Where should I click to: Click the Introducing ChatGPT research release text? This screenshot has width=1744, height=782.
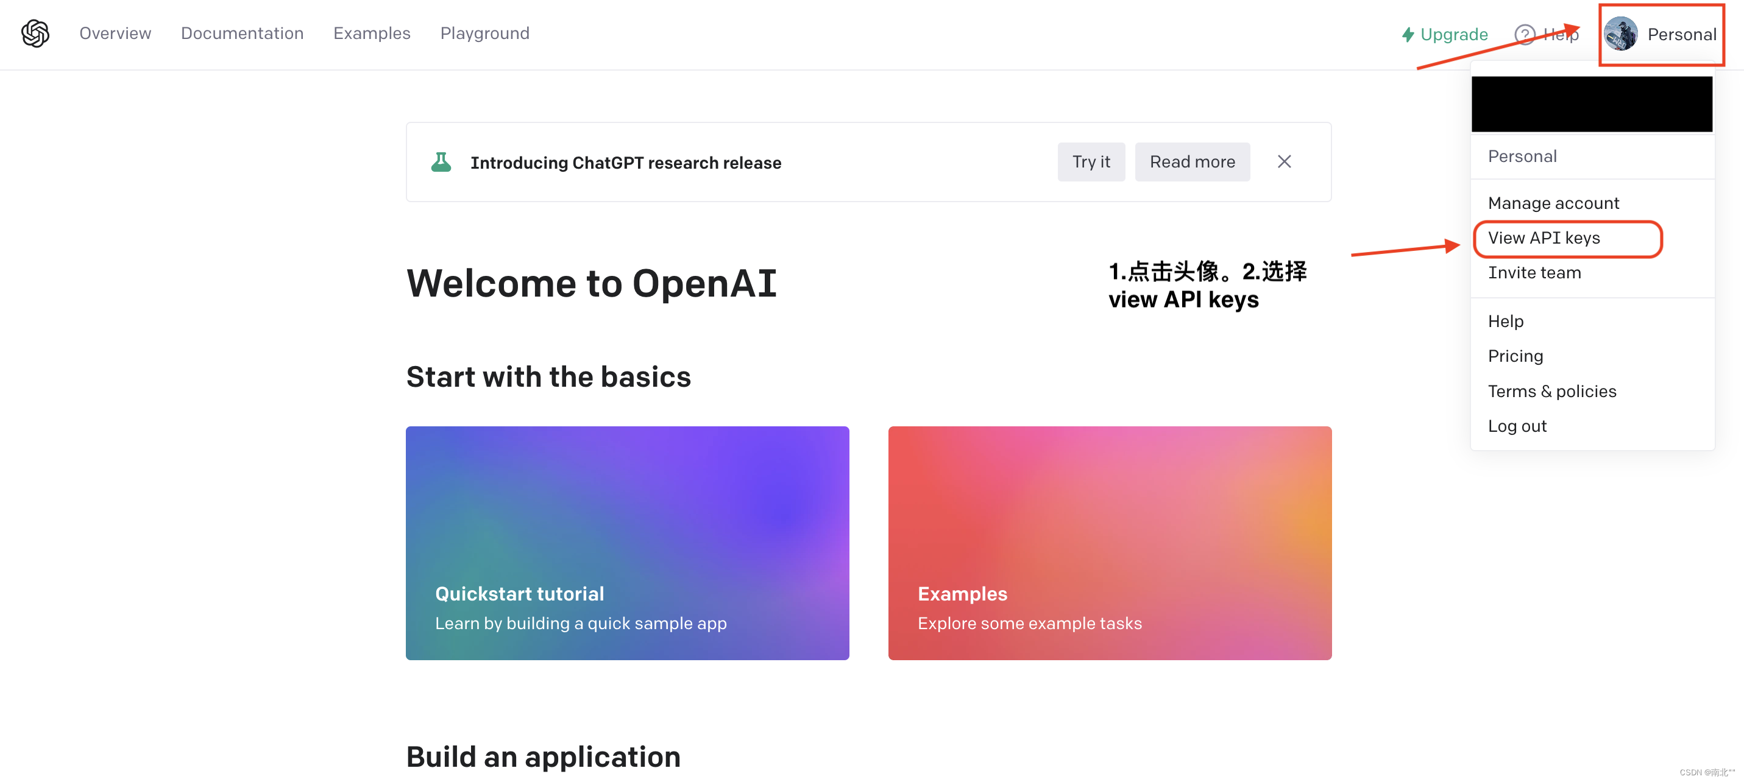click(626, 163)
